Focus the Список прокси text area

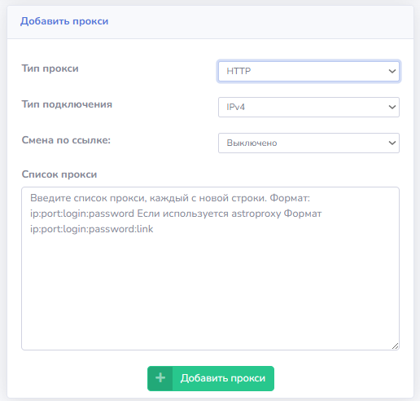(x=210, y=268)
